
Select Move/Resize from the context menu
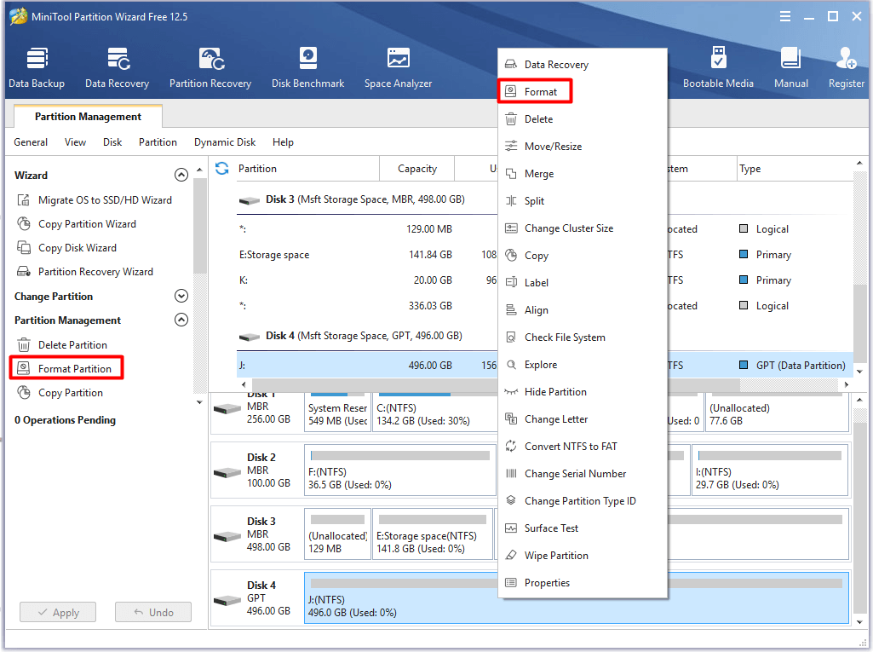click(583, 147)
